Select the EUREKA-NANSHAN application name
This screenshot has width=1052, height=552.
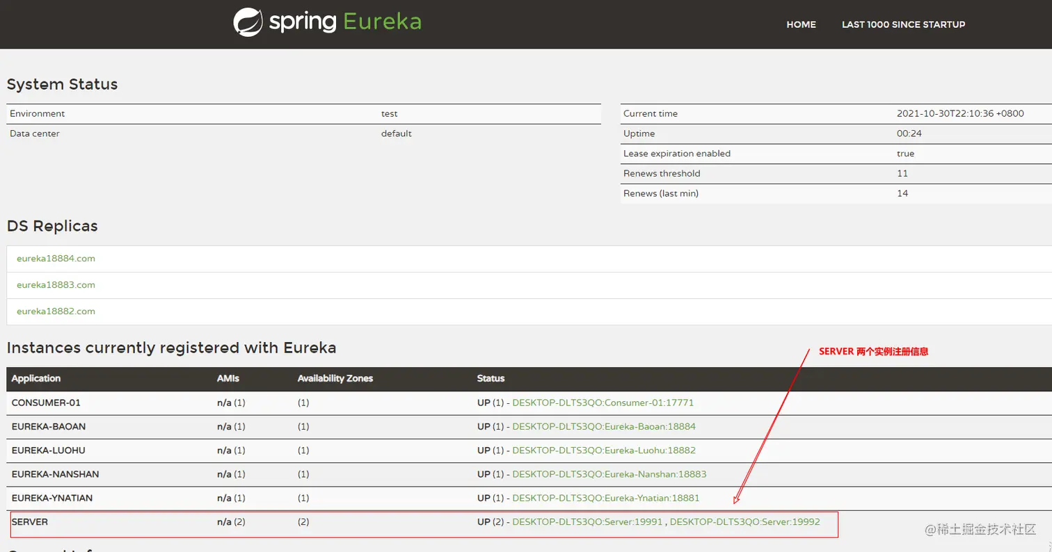tap(55, 474)
